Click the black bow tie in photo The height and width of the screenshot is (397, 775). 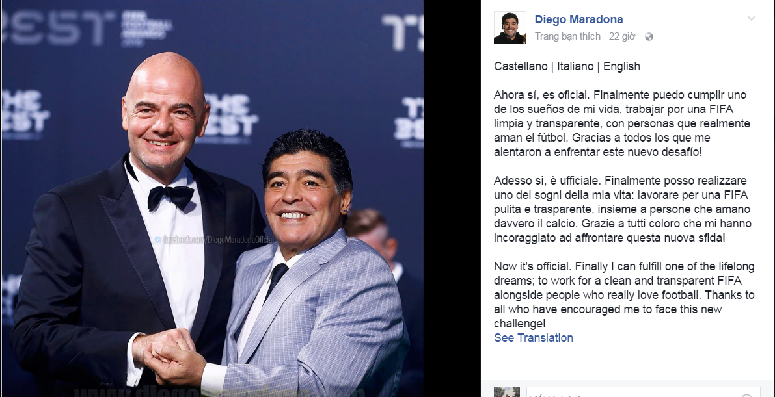pyautogui.click(x=171, y=196)
